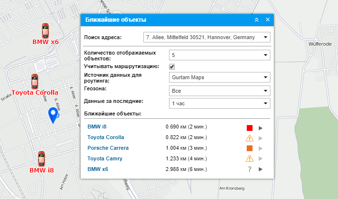Collapse the Ближайшие объекты panel

[257, 20]
